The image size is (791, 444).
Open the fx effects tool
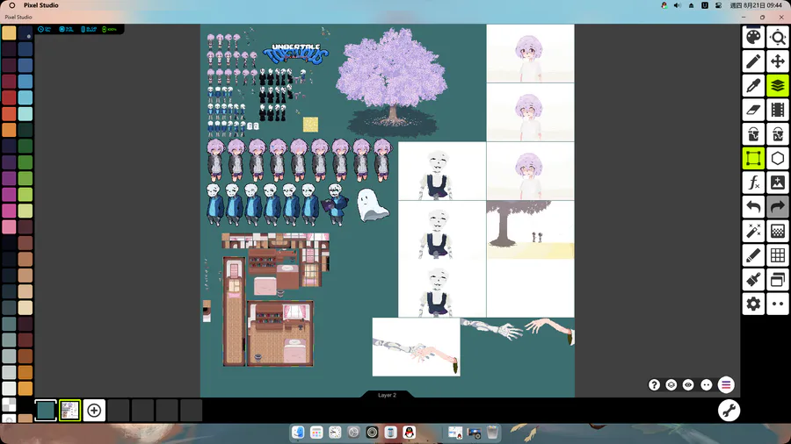click(753, 183)
